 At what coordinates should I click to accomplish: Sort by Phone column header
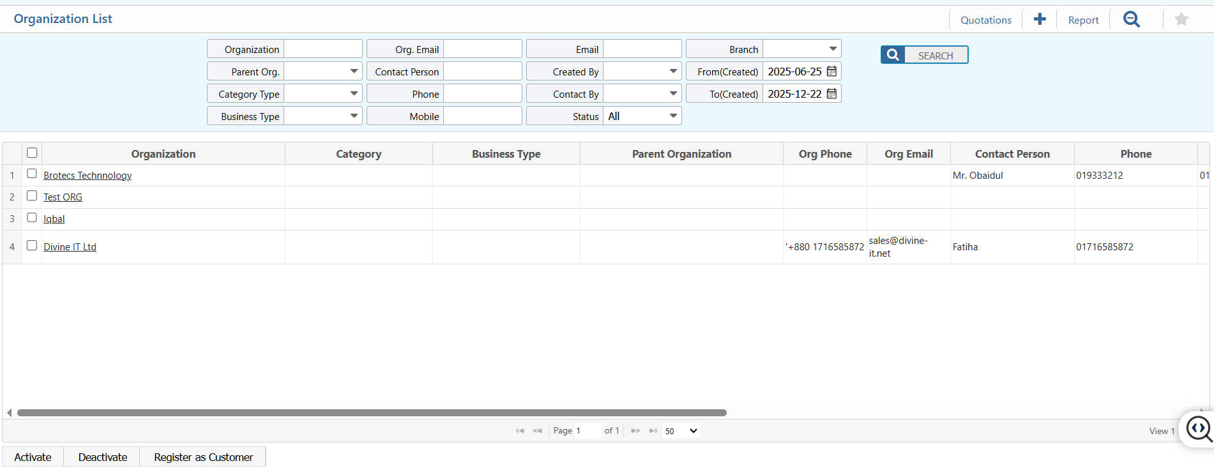point(1136,154)
